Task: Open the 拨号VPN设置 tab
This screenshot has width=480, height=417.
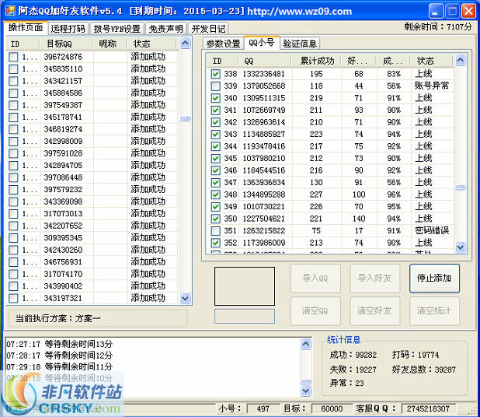Action: click(x=117, y=29)
